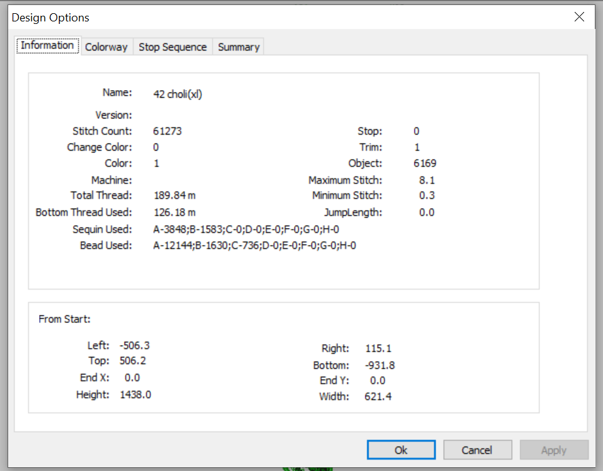Image resolution: width=603 pixels, height=471 pixels.
Task: Select the Left value -506.3
Action: [x=135, y=346]
